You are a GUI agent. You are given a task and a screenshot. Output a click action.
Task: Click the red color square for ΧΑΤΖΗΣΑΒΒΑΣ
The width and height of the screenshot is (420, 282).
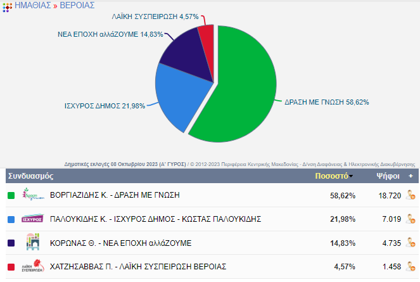click(x=11, y=267)
